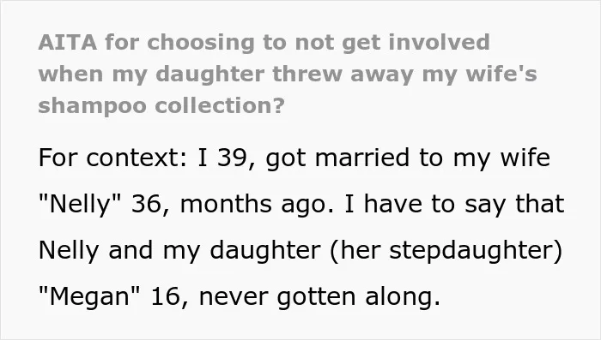The width and height of the screenshot is (601, 340).
Task: Click the gray AITA post title
Action: 288,74
